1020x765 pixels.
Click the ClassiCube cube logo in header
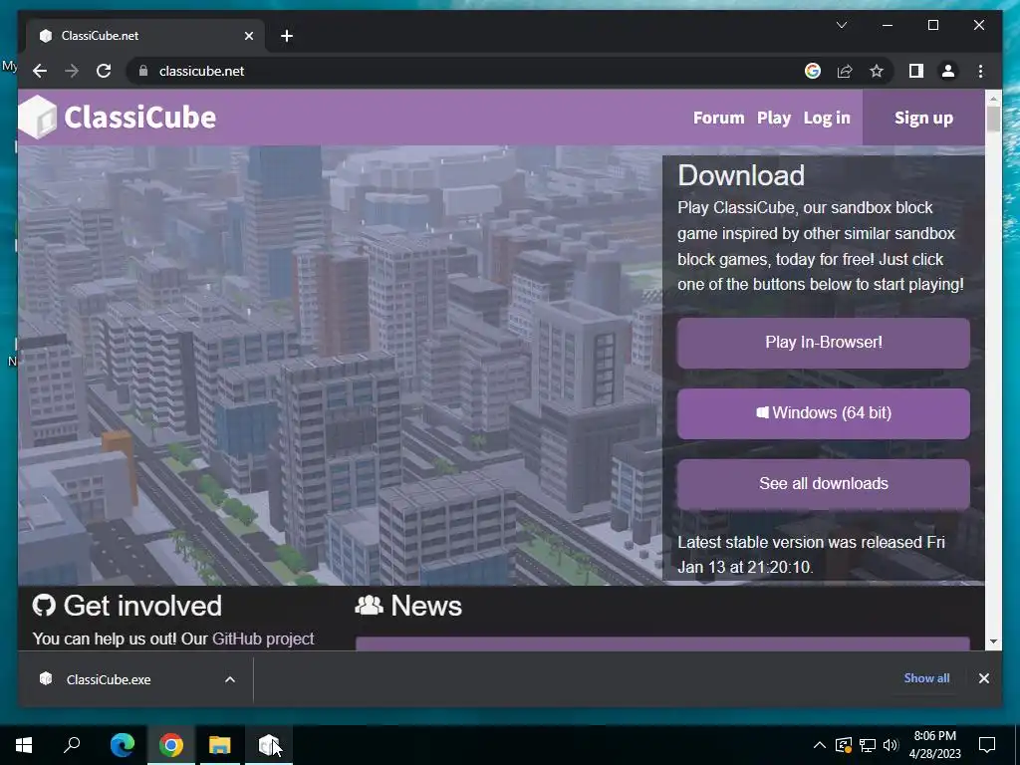coord(37,118)
